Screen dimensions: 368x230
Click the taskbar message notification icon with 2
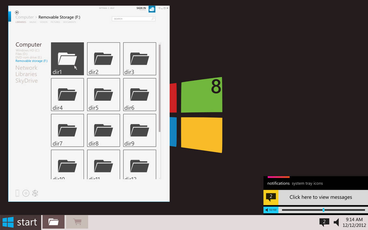pos(324,222)
